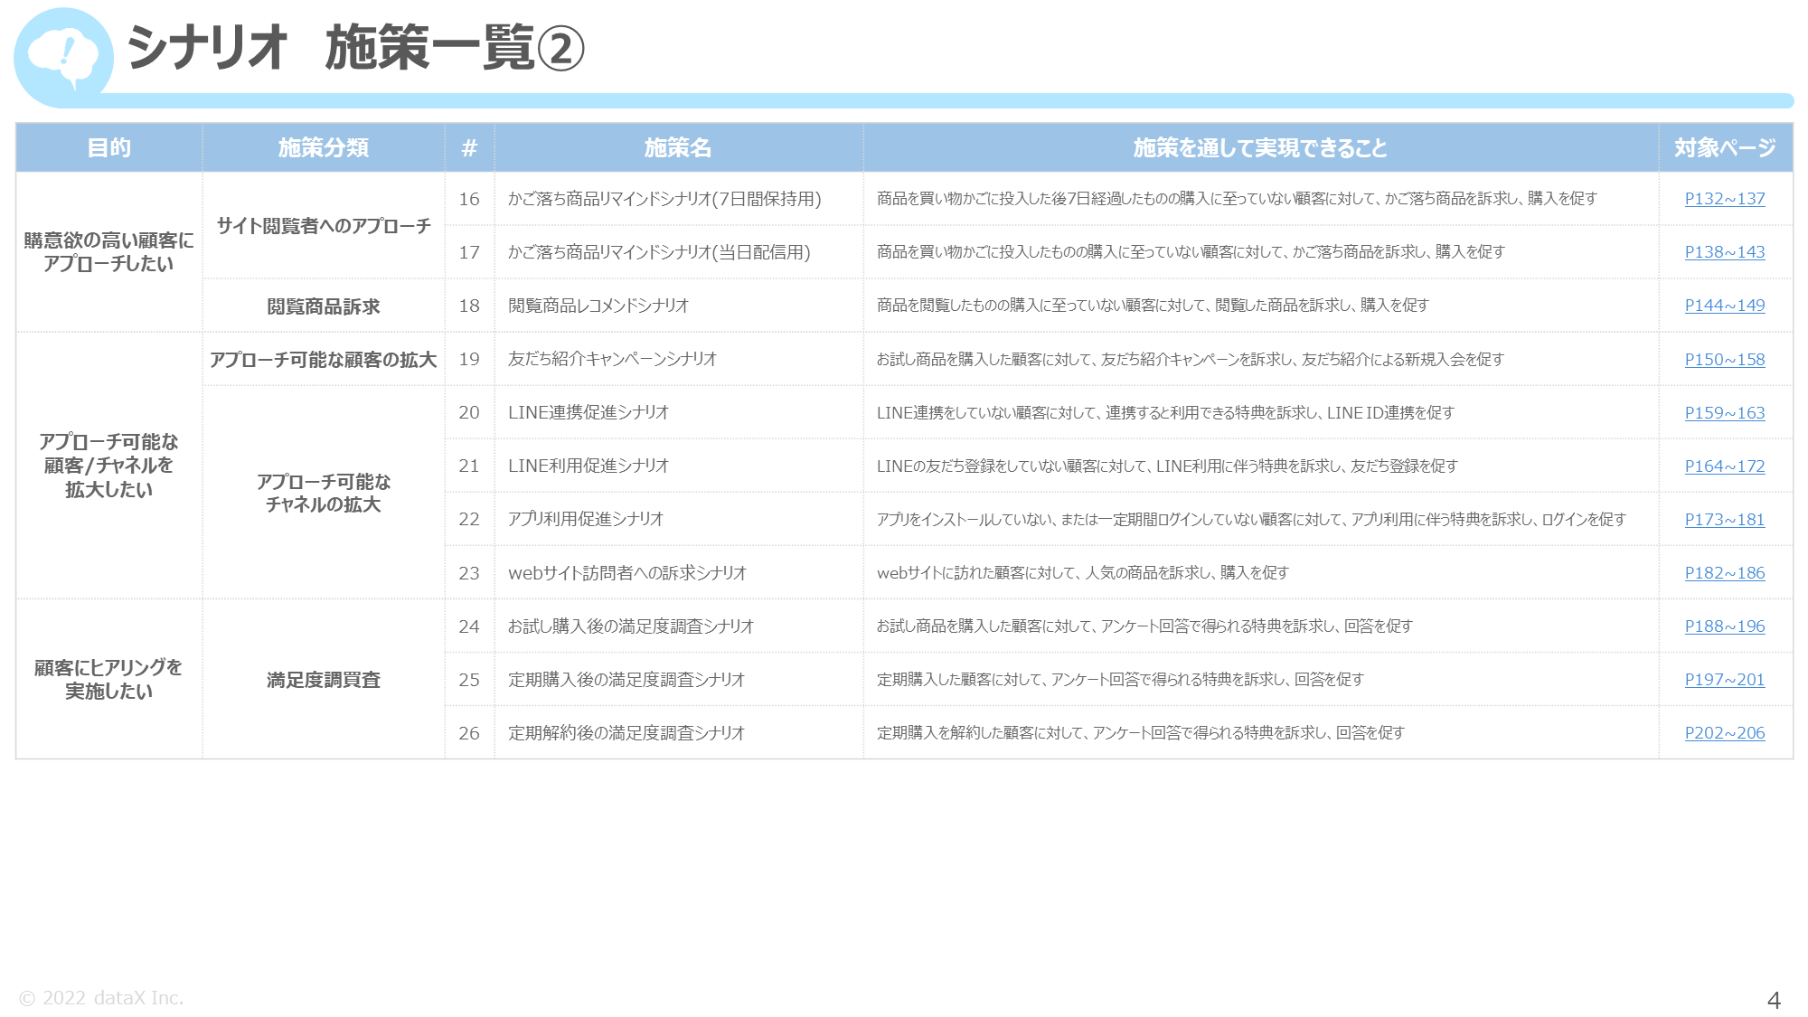The height and width of the screenshot is (1017, 1808).
Task: Select かご落ち商品リマインドシナリオ(当日配信用) cell
Action: coord(678,252)
